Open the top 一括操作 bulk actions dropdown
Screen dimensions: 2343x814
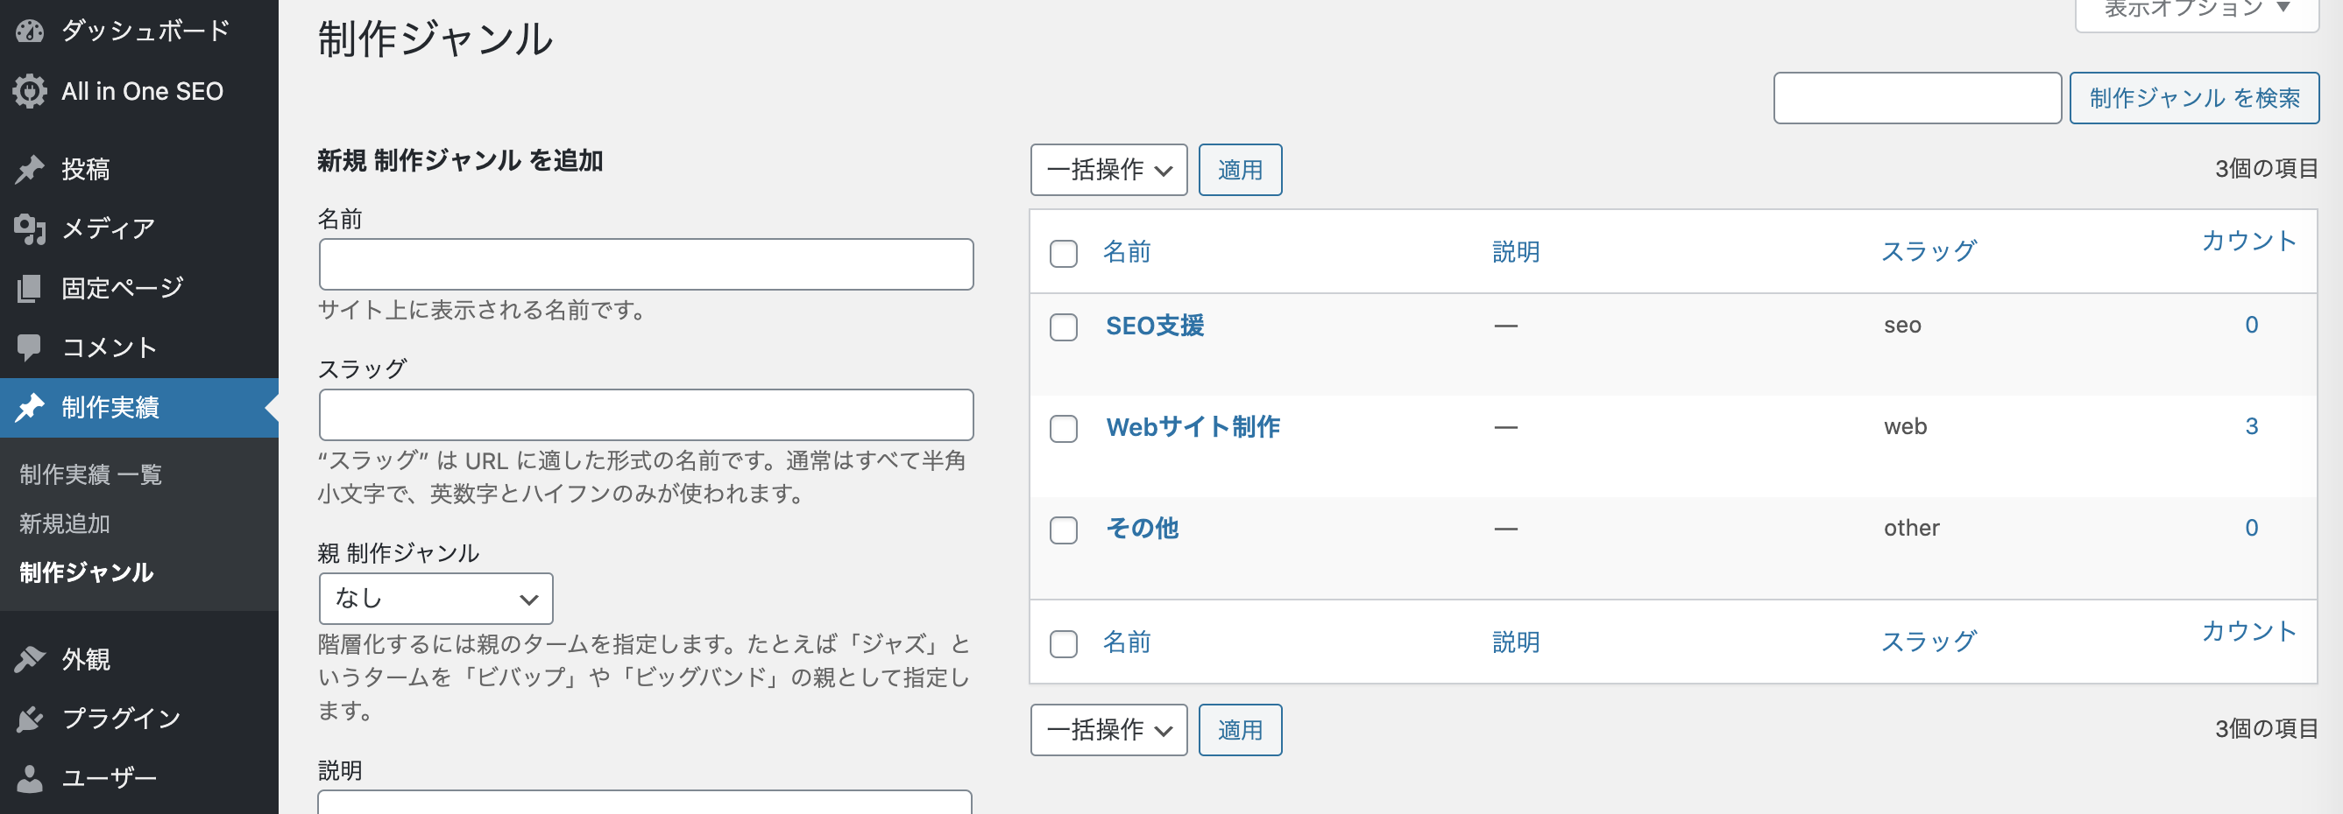1108,170
